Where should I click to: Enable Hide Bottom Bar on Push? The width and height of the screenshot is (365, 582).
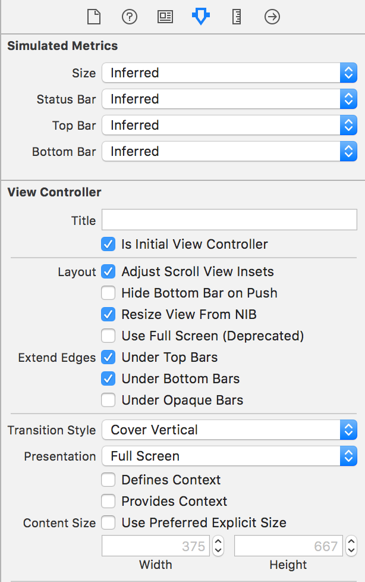(108, 293)
